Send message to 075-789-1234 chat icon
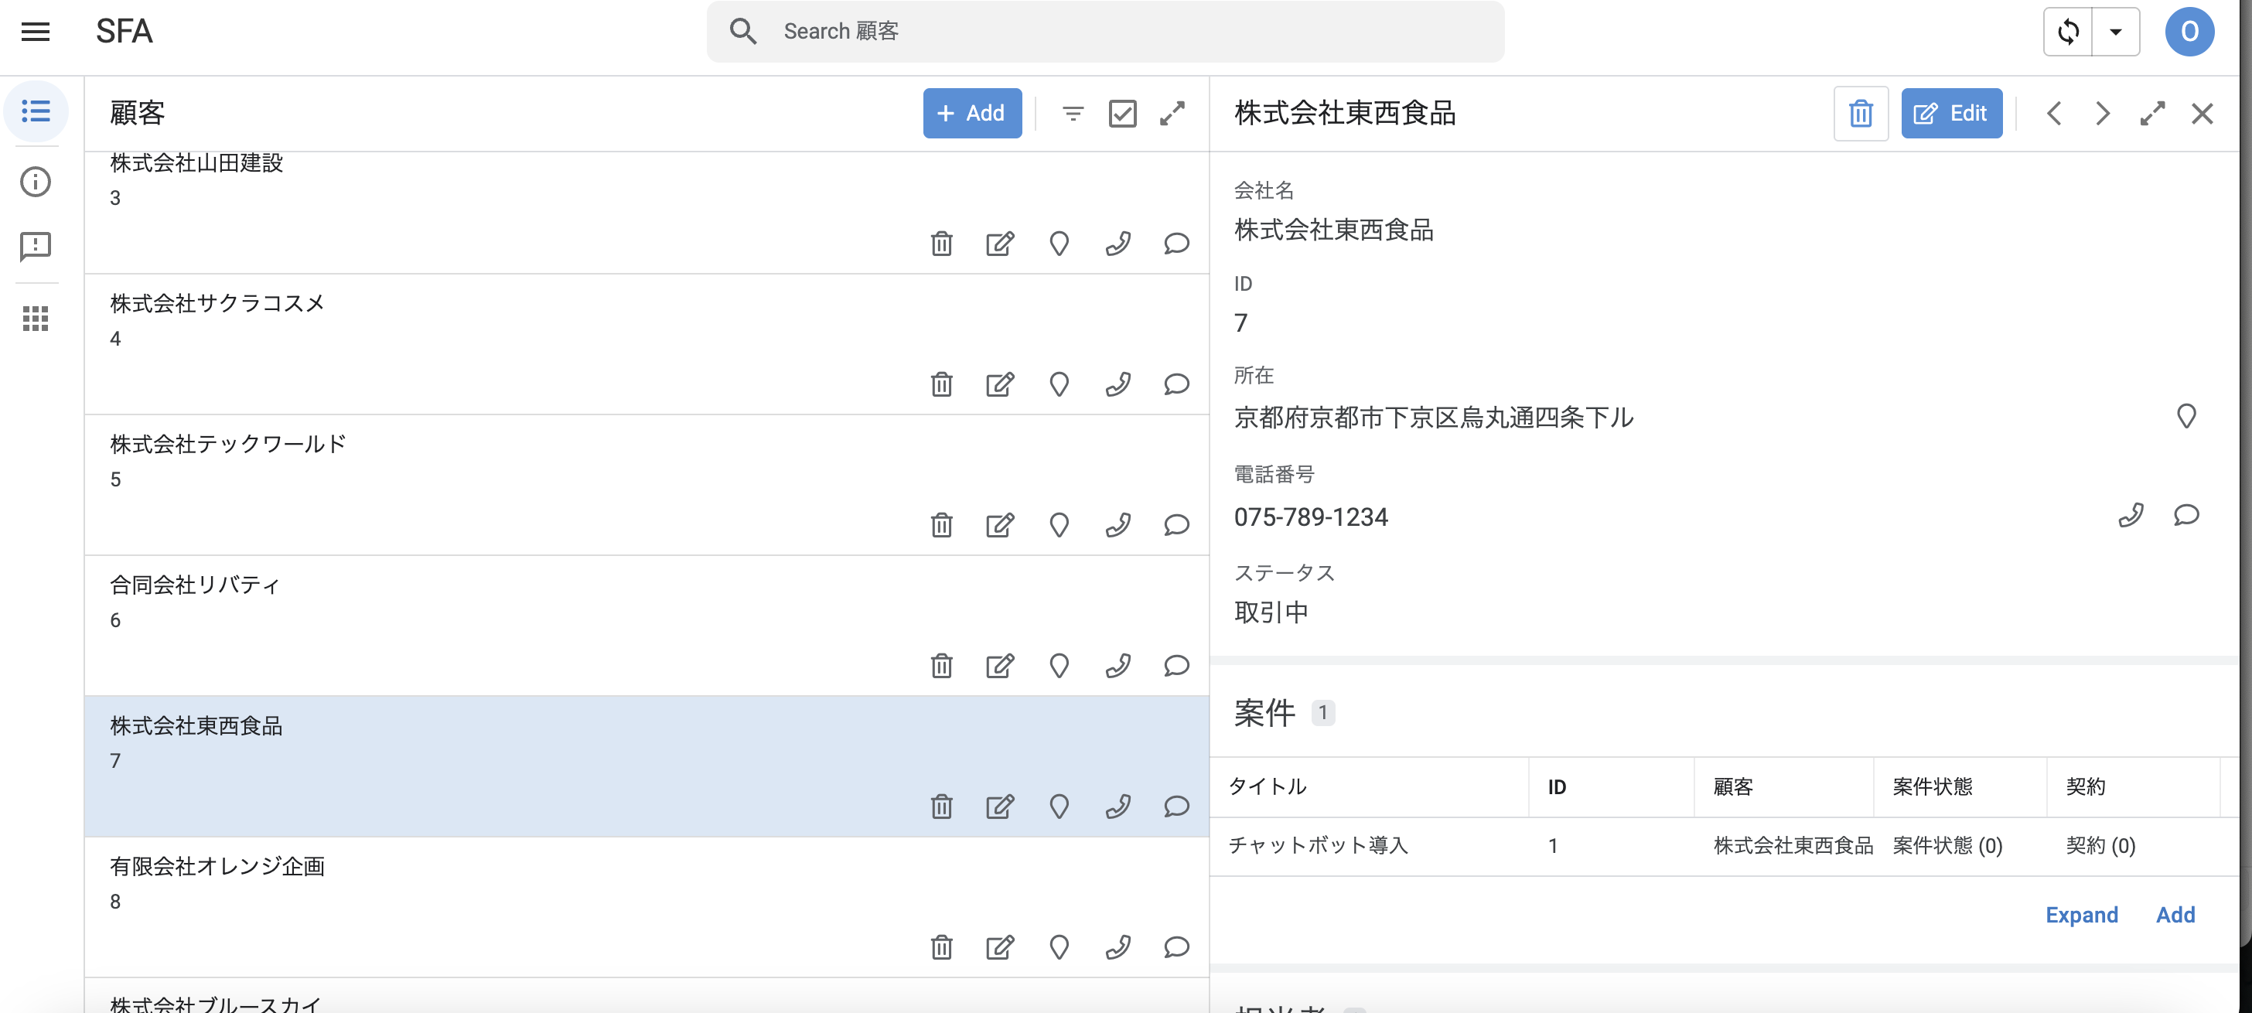This screenshot has height=1013, width=2252. 2185,515
